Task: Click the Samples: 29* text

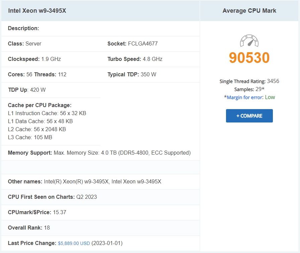Action: tap(249, 89)
